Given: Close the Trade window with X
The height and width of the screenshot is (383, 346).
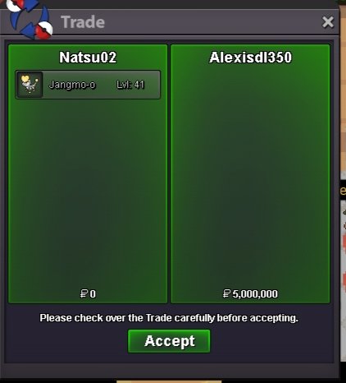Looking at the screenshot, I should click(328, 22).
